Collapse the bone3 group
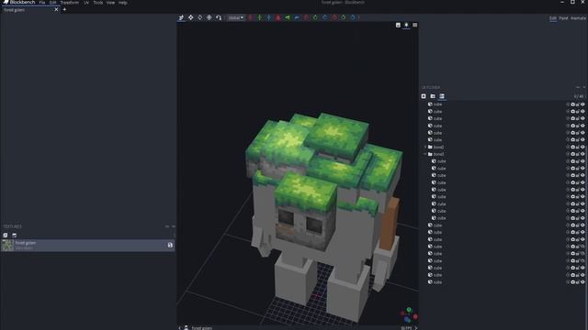The width and height of the screenshot is (588, 330). pos(425,154)
